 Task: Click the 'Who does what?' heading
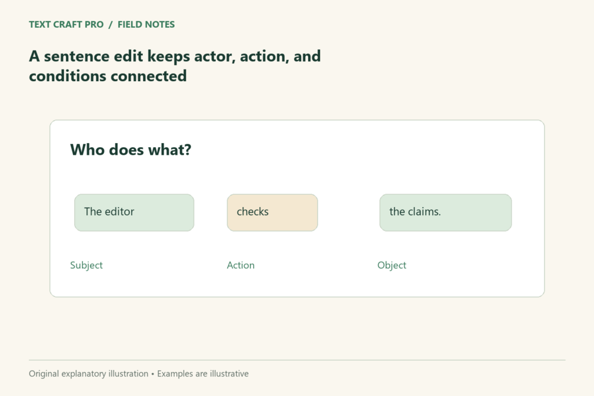[131, 150]
